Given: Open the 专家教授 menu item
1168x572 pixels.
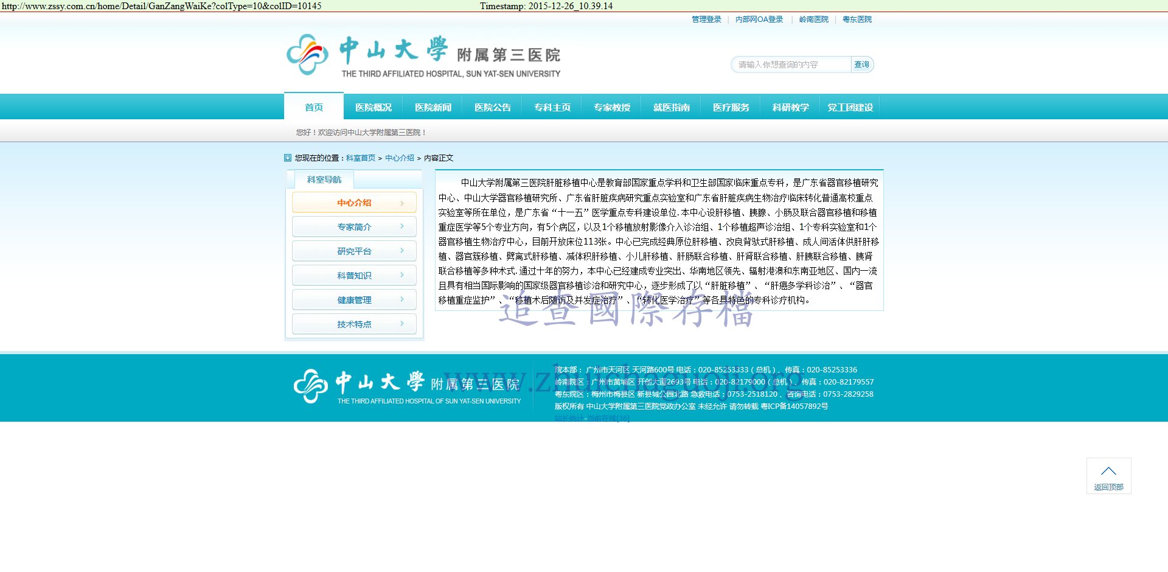Looking at the screenshot, I should 612,107.
